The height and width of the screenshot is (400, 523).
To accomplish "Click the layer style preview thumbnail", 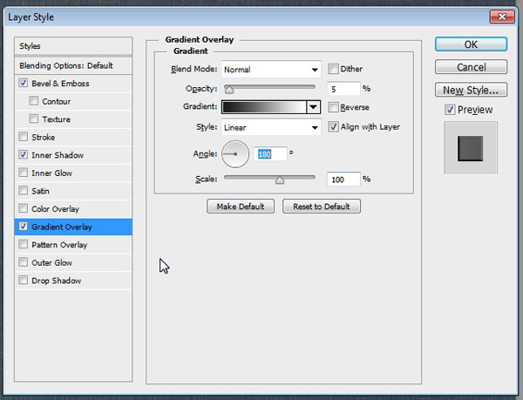I will pos(470,148).
